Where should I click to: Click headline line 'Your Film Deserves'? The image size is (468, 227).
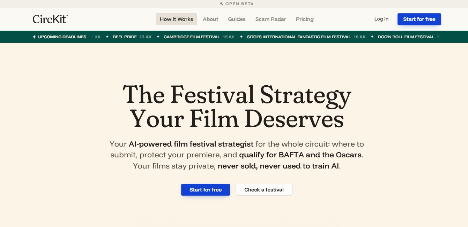237,118
